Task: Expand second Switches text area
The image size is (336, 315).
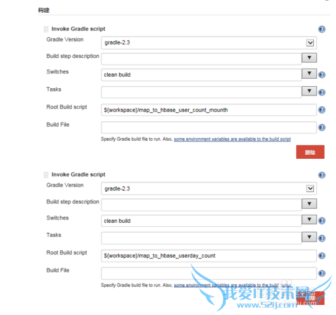Action: coord(309,219)
